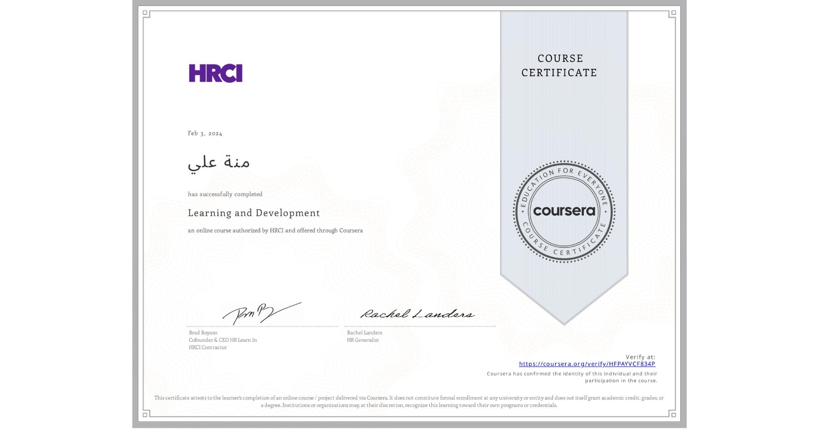Click the 'COURSE CERTIFICATE' ribbon heading
This screenshot has height=429, width=820.
click(x=559, y=65)
